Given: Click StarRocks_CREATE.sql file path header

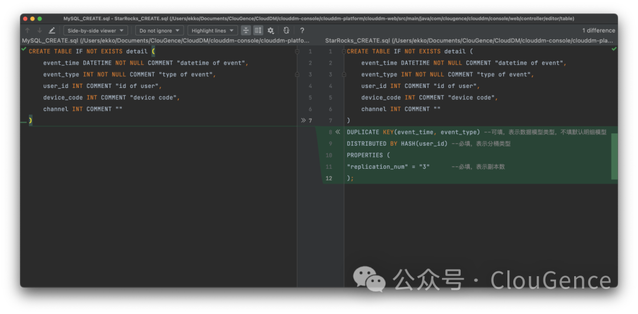Looking at the screenshot, I should click(x=469, y=41).
